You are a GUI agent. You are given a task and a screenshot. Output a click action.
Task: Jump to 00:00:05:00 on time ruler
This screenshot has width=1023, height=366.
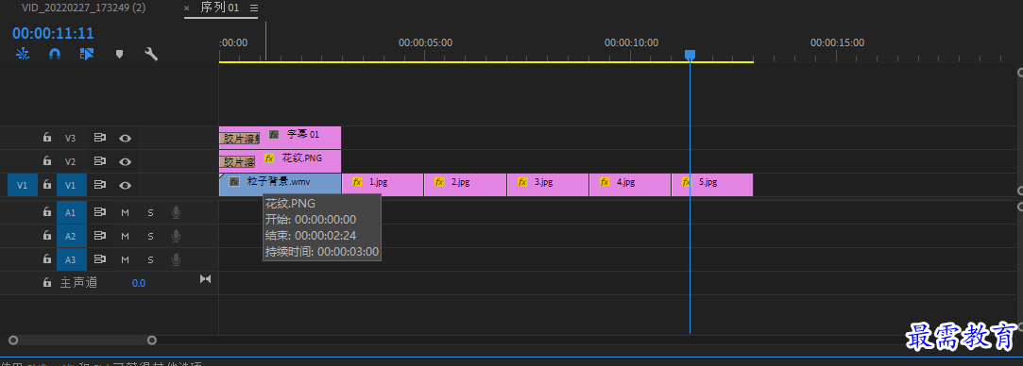point(425,43)
